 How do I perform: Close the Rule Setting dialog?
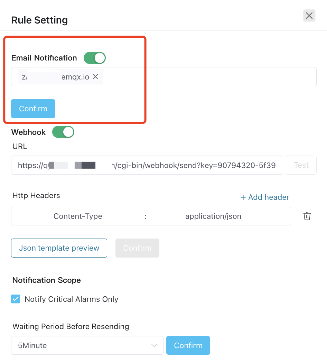[x=309, y=16]
